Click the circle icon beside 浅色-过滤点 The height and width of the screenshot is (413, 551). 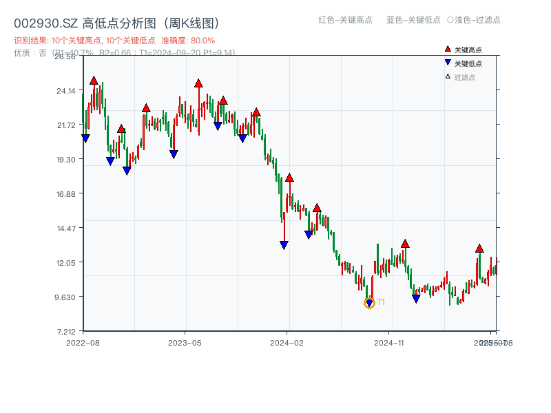[x=450, y=19]
